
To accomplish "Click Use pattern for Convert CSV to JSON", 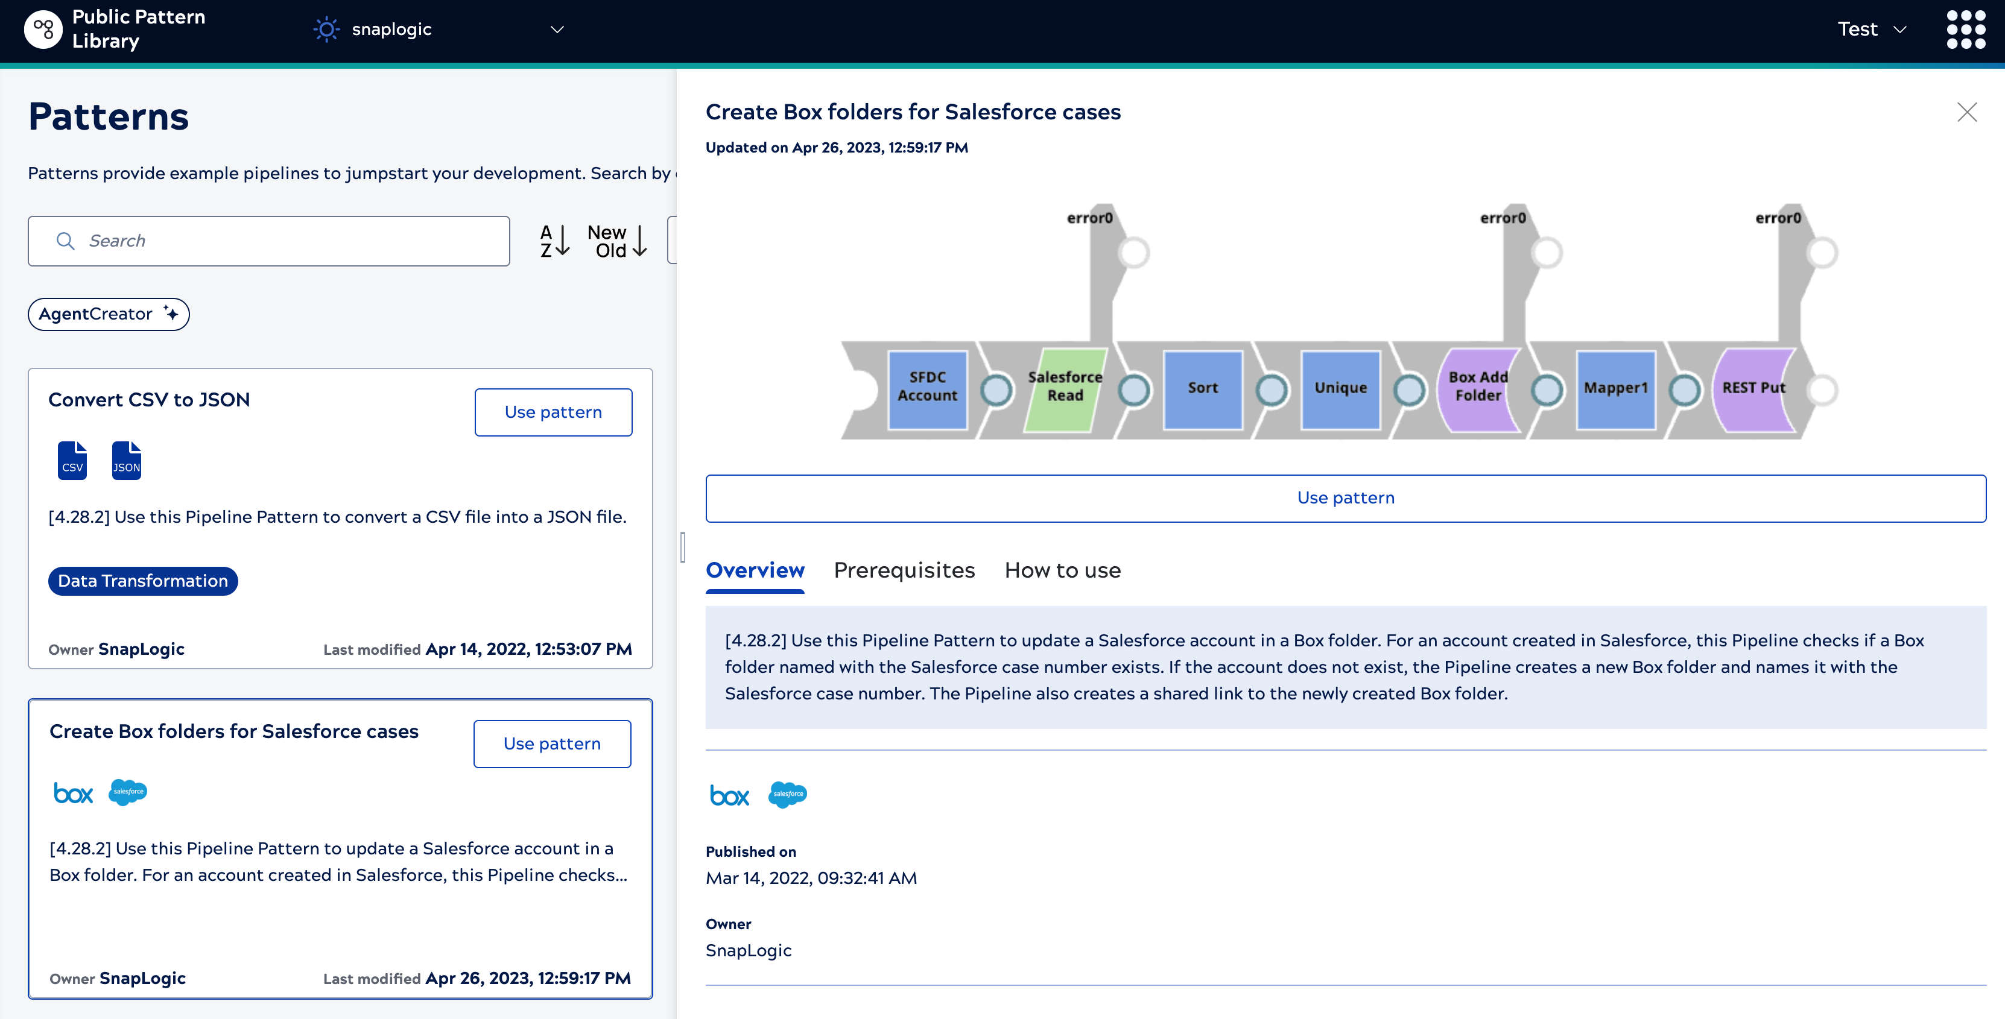I will pos(553,412).
